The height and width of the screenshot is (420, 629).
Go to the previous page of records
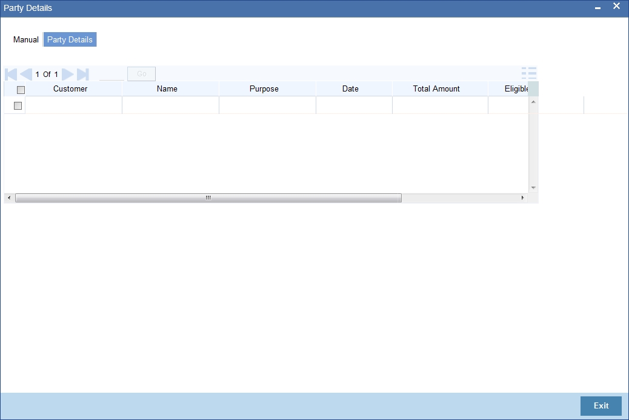(x=26, y=74)
